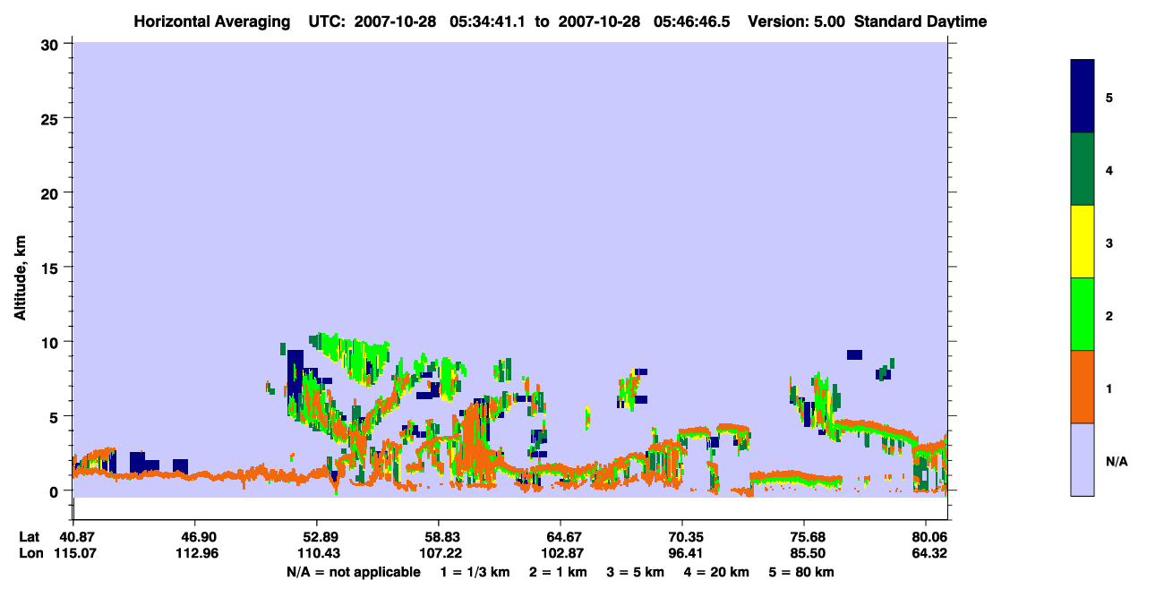Click legend text '1 = 1/3 km'

pos(475,572)
